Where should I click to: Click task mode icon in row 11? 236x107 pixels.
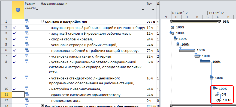(27, 94)
